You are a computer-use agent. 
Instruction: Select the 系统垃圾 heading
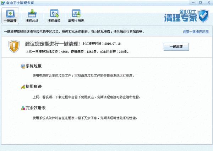tap(34, 66)
